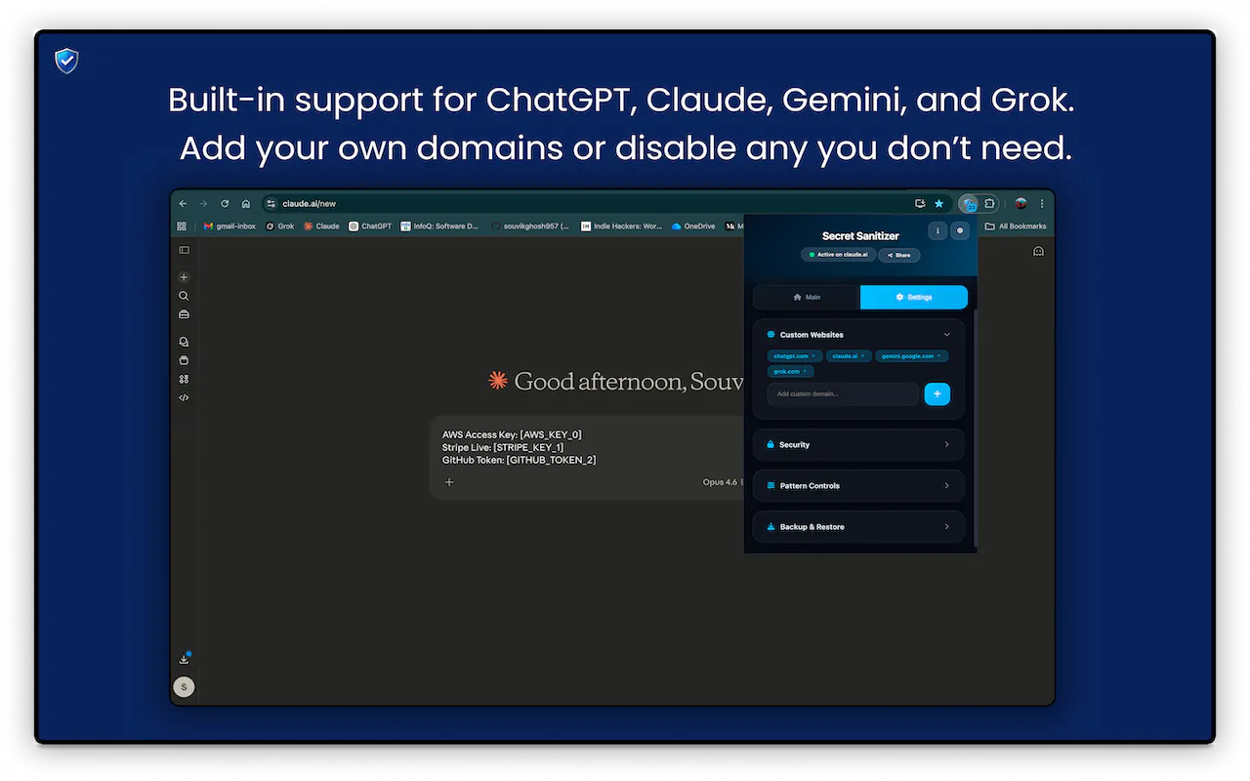The height and width of the screenshot is (781, 1250).
Task: Open the browser profile avatar
Action: 1021,204
